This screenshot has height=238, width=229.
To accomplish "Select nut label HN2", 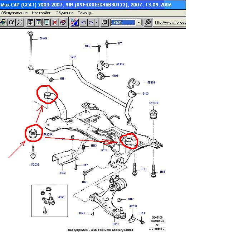I will [131, 199].
